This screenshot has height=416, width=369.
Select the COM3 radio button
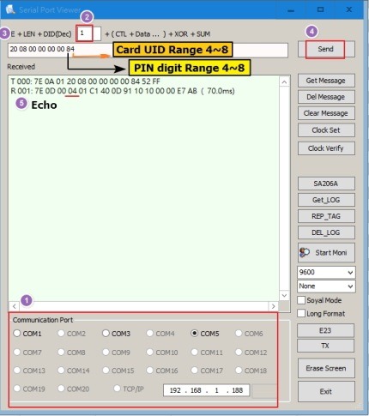click(106, 334)
